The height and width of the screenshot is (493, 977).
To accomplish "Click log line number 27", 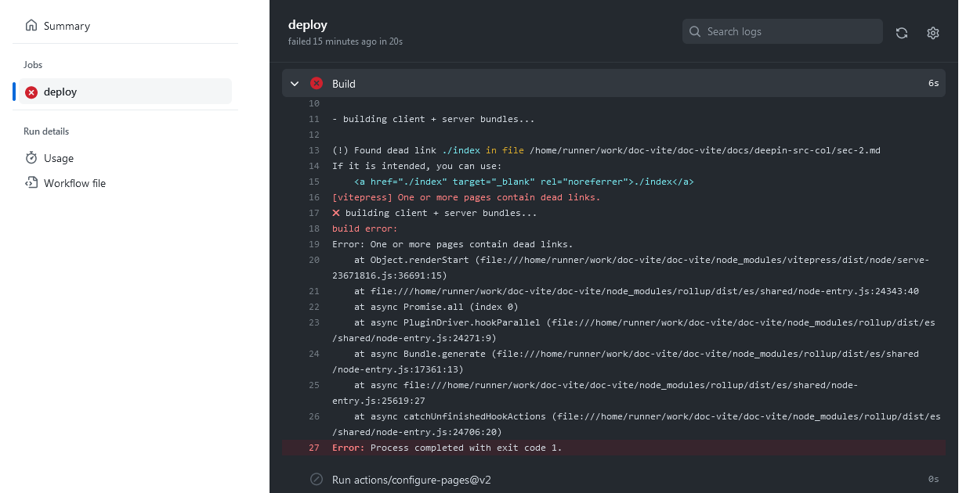I will click(314, 448).
